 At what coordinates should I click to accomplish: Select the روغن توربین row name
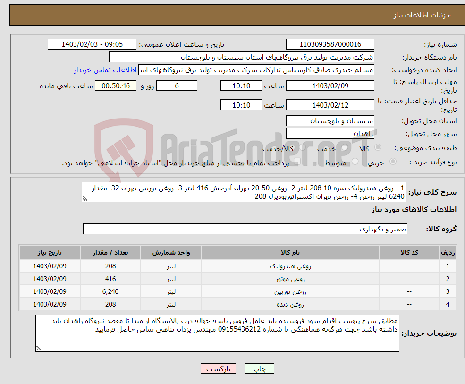pyautogui.click(x=290, y=292)
